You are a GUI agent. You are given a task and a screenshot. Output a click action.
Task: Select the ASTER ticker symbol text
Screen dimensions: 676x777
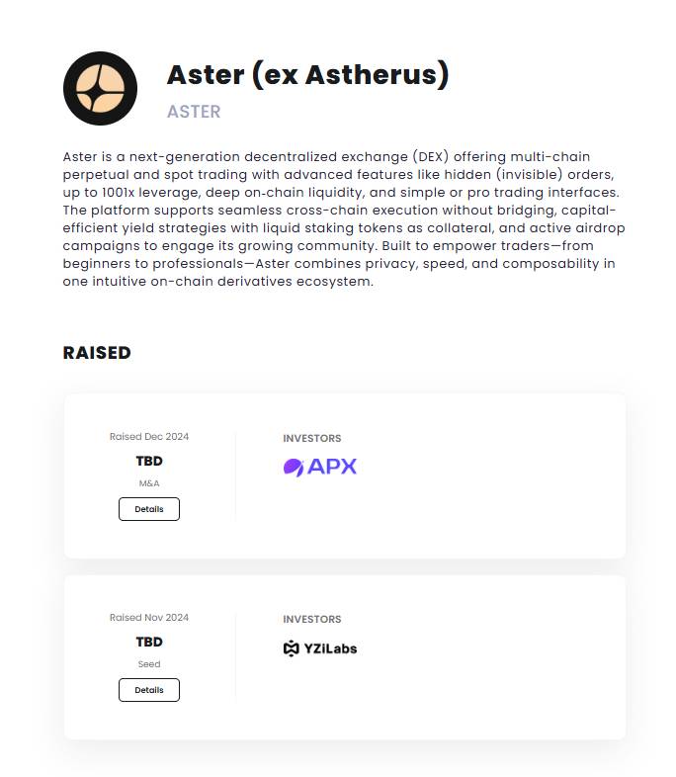194,112
